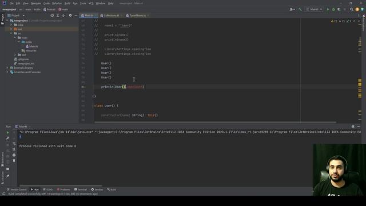Expand External Libraries node
The width and height of the screenshot is (366, 206).
tap(7, 68)
